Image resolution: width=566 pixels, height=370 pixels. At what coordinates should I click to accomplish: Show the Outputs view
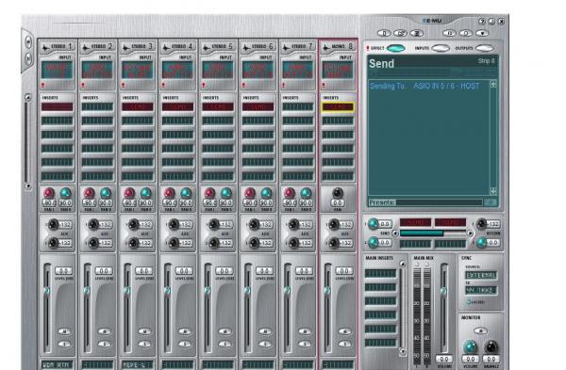pyautogui.click(x=485, y=48)
